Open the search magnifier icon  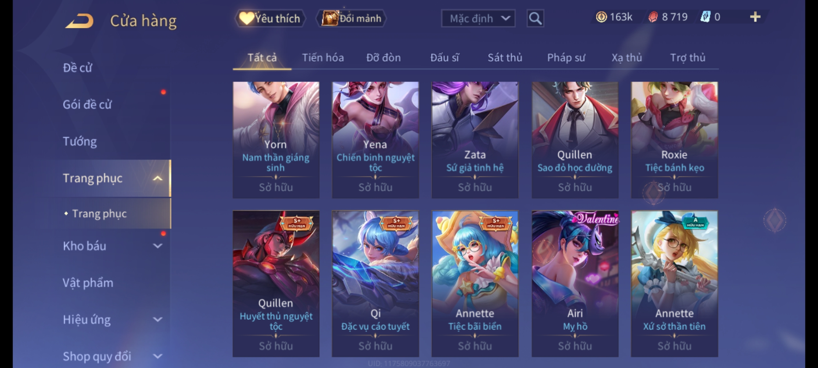pos(535,18)
